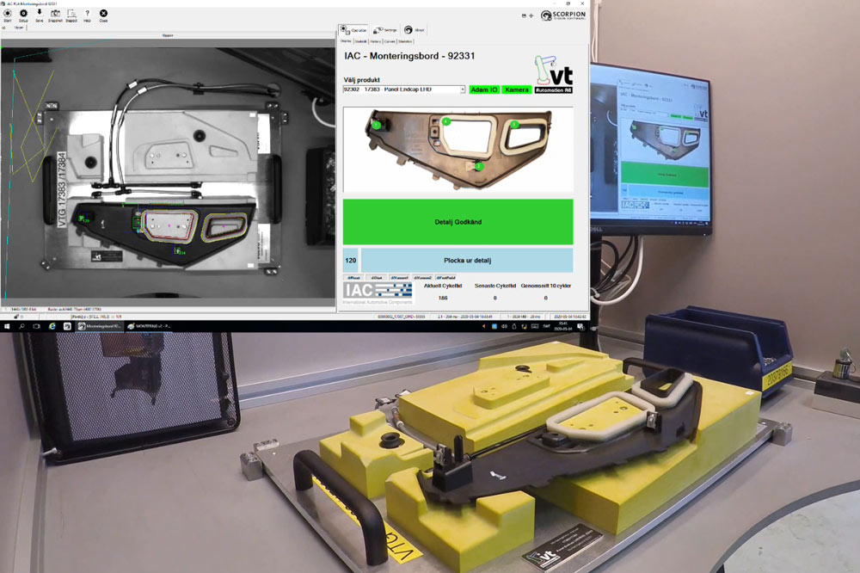Open the Statistics sub-tab
The width and height of the screenshot is (860, 573).
[405, 41]
